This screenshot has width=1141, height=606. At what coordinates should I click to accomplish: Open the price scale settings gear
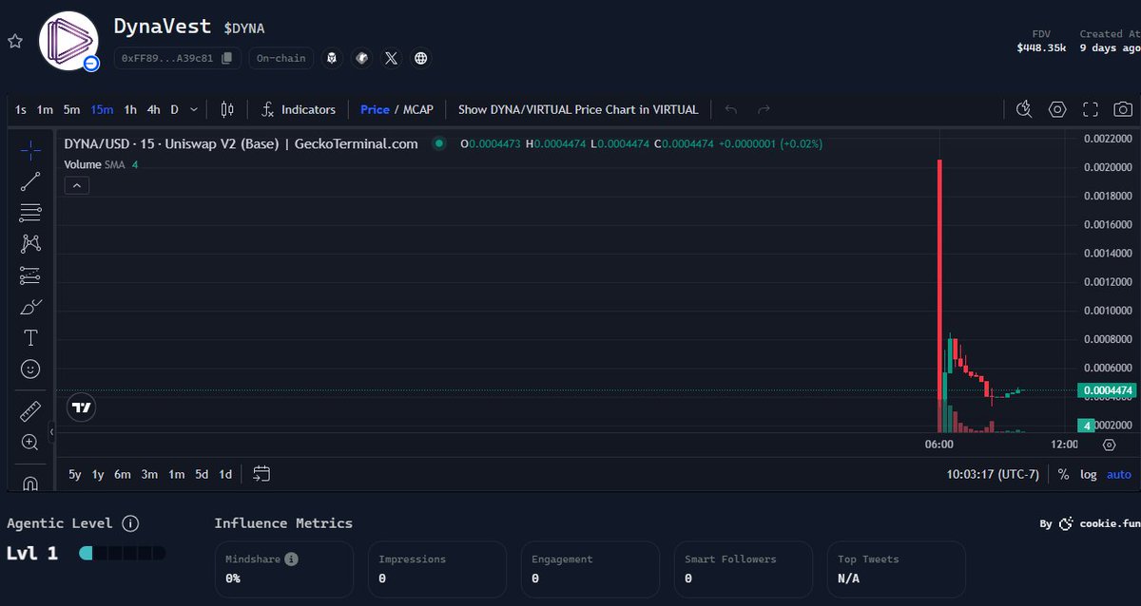click(x=1109, y=445)
